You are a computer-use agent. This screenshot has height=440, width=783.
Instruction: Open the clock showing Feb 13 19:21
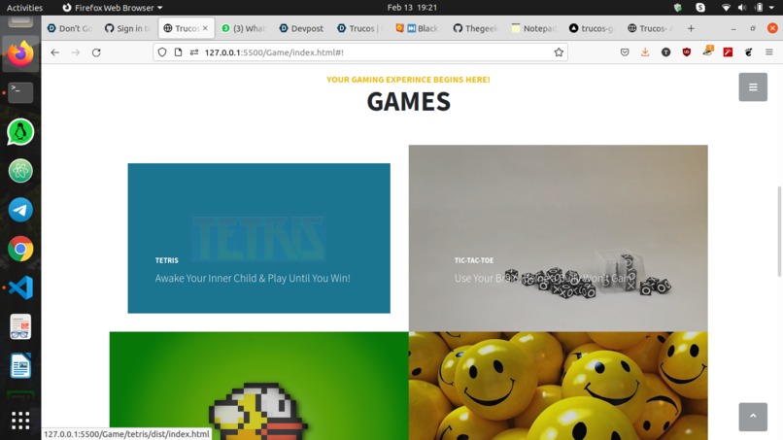point(412,8)
